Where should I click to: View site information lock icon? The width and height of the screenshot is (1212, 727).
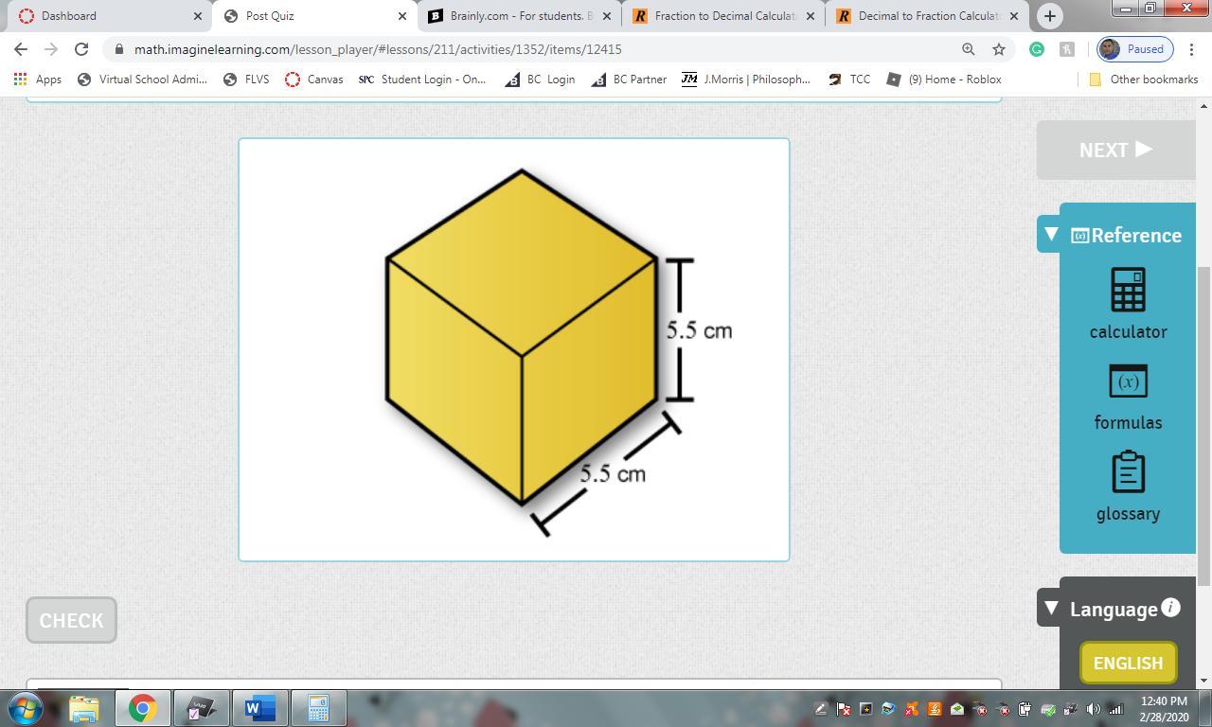click(118, 49)
